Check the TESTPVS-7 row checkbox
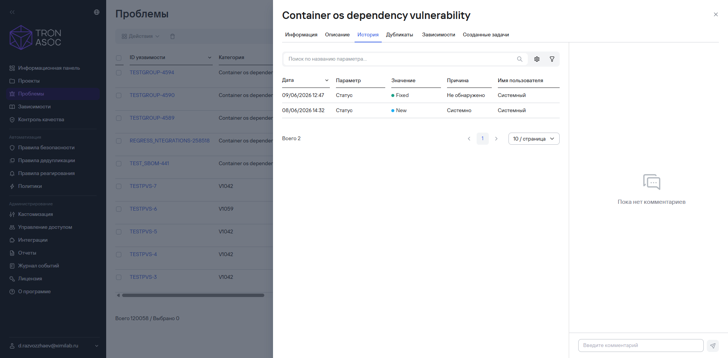The width and height of the screenshot is (728, 358). (x=119, y=186)
